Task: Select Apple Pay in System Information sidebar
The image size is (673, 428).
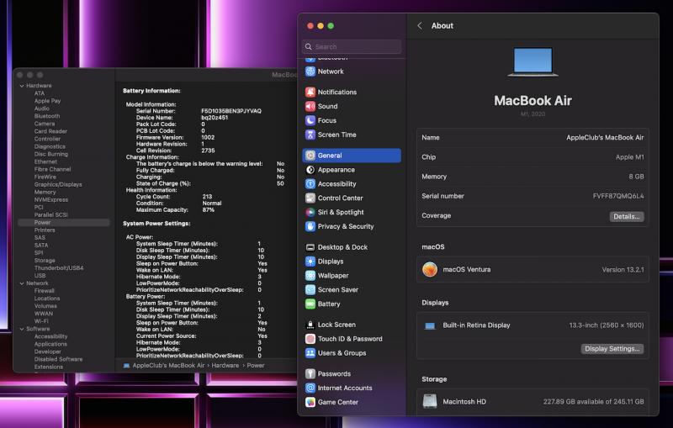Action: pyautogui.click(x=48, y=101)
